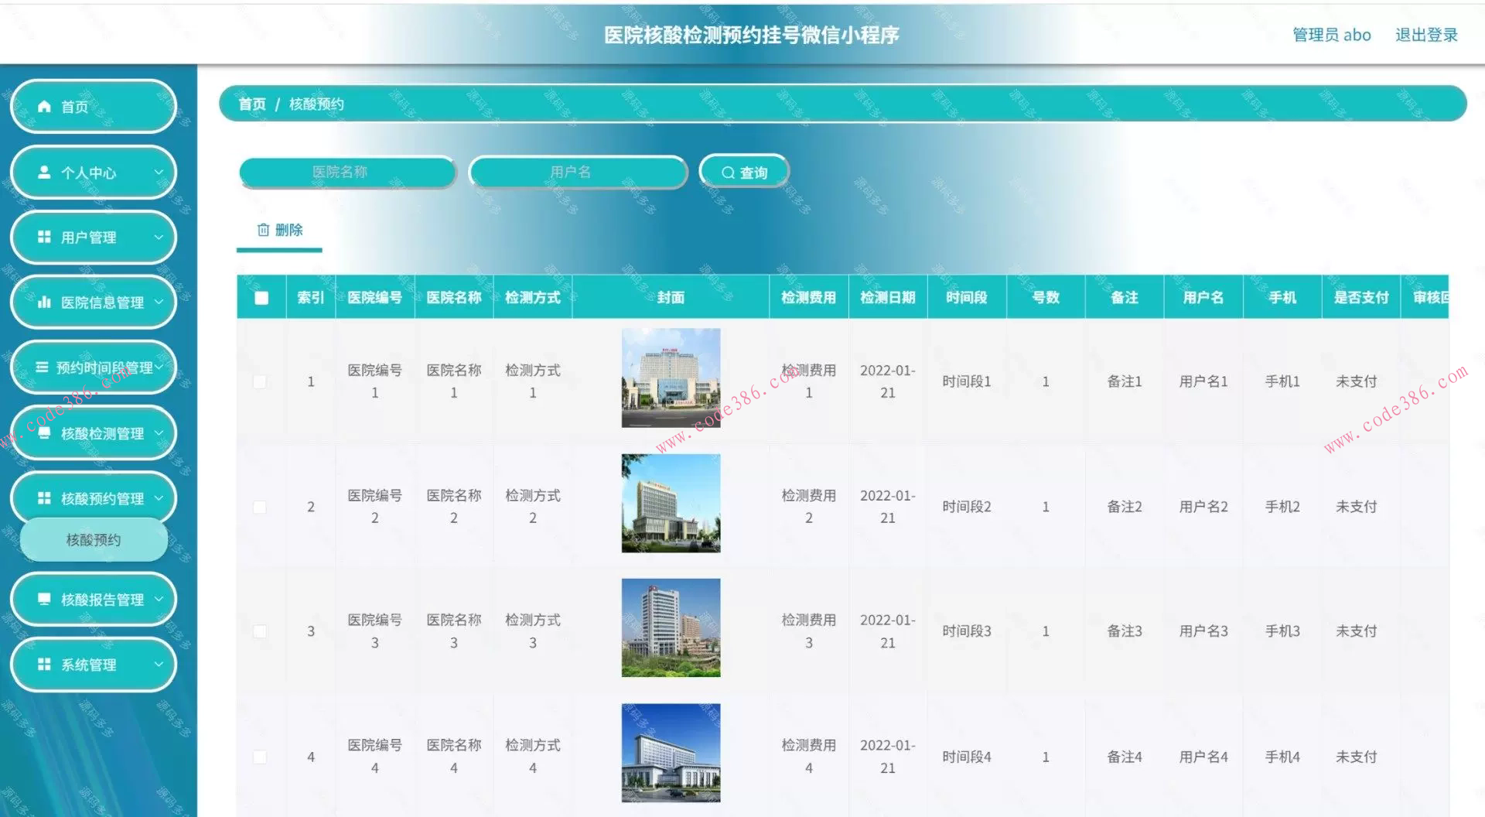The image size is (1485, 817).
Task: Expand the 系统管理 chevron
Action: (x=159, y=664)
